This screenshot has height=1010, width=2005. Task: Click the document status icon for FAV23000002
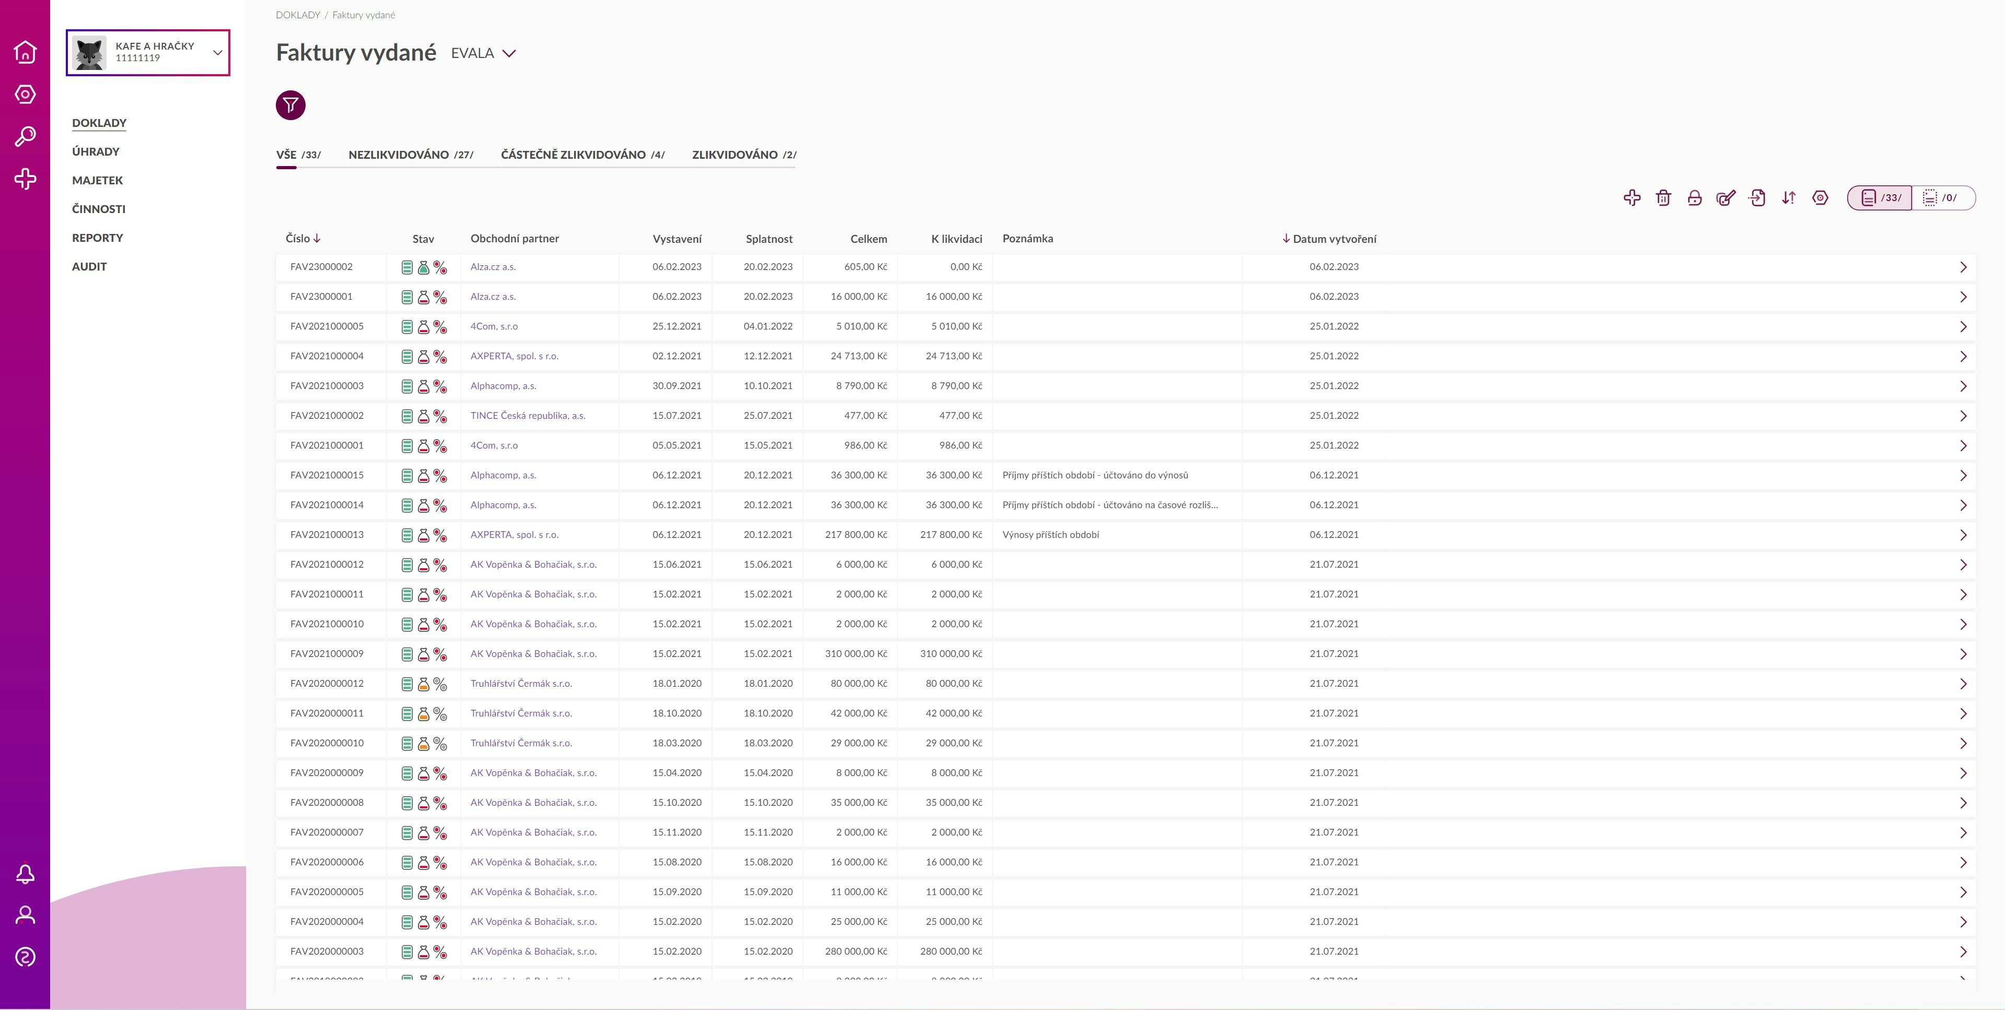(407, 268)
